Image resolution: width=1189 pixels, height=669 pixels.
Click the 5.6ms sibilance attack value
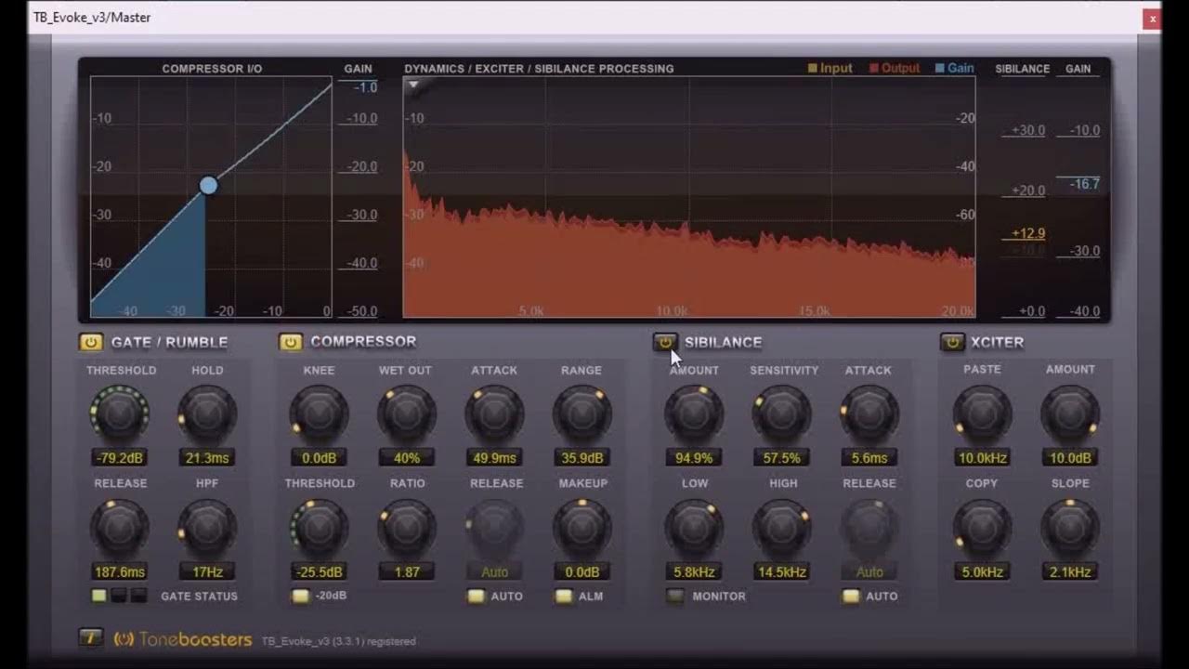[x=869, y=458]
